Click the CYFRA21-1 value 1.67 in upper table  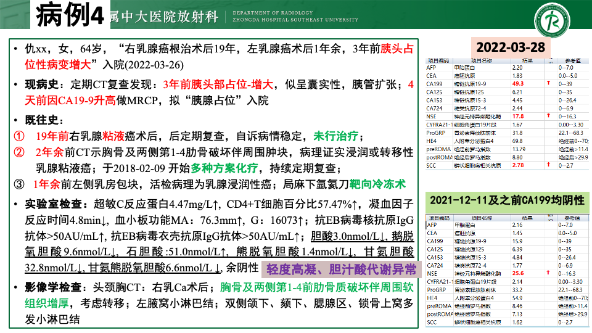tap(517, 125)
